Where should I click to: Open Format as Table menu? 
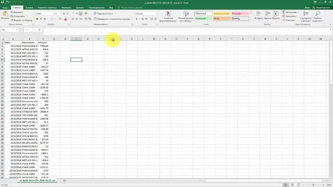(x=186, y=17)
